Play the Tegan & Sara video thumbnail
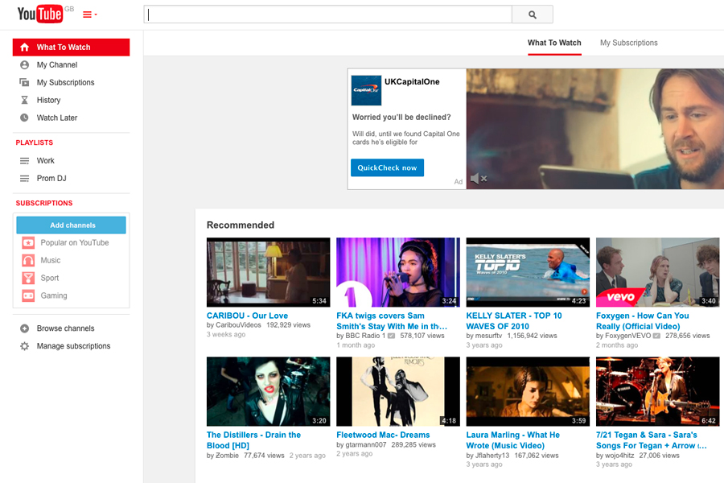724x483 pixels. [657, 391]
